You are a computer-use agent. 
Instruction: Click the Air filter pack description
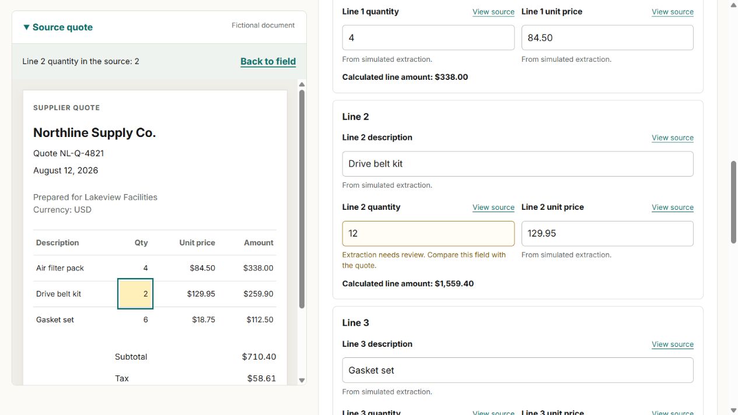coord(60,268)
